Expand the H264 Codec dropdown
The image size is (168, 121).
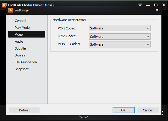coord(120,36)
